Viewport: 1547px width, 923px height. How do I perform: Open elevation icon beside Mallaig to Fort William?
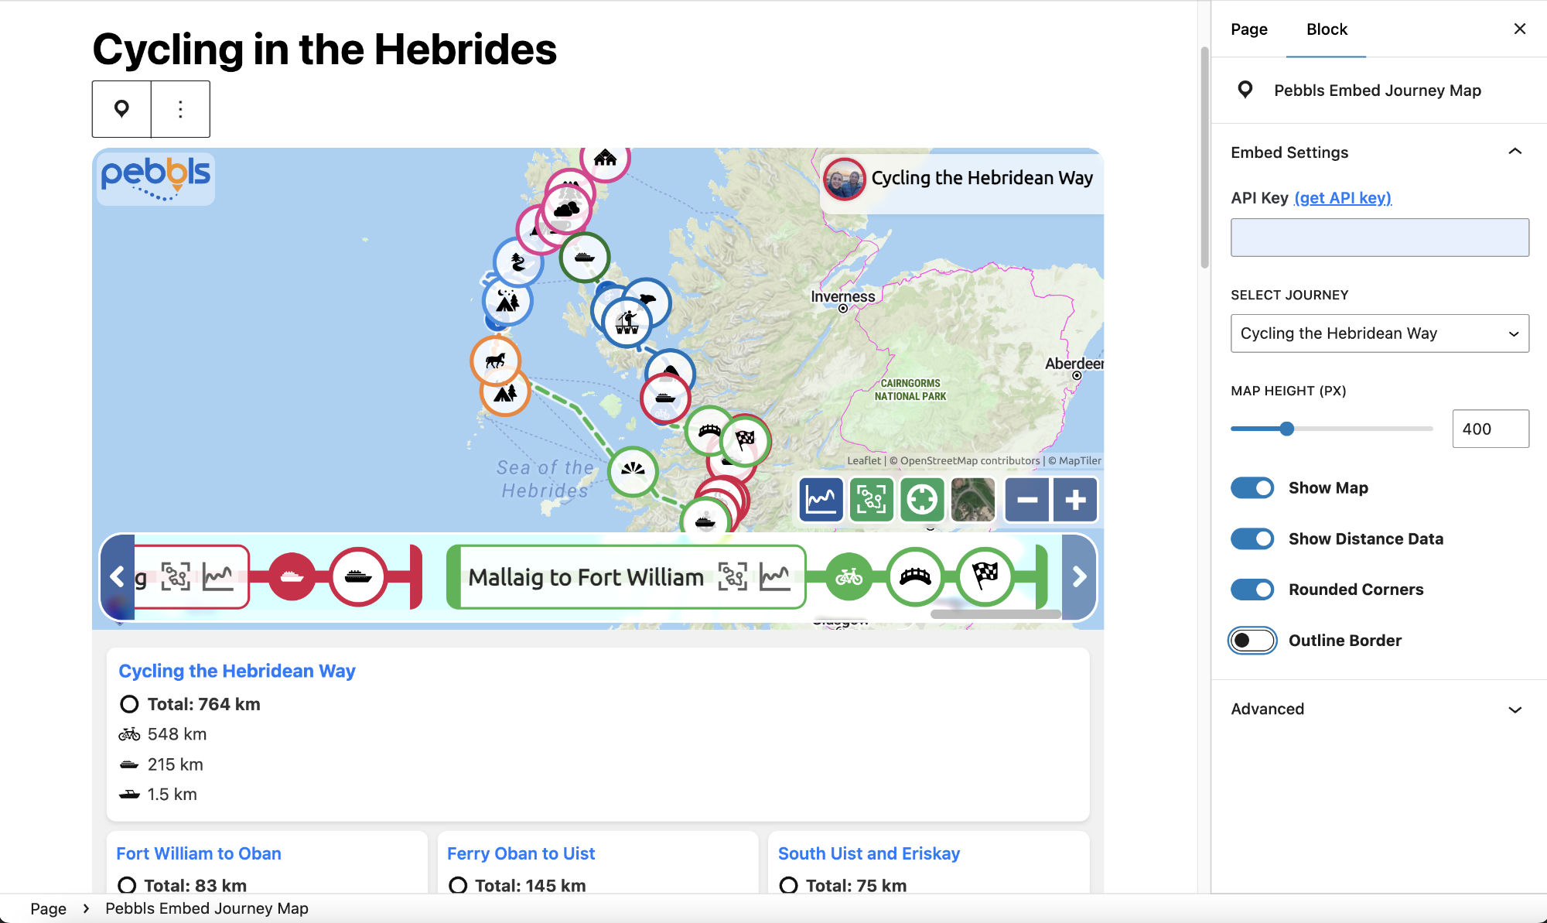pos(774,576)
